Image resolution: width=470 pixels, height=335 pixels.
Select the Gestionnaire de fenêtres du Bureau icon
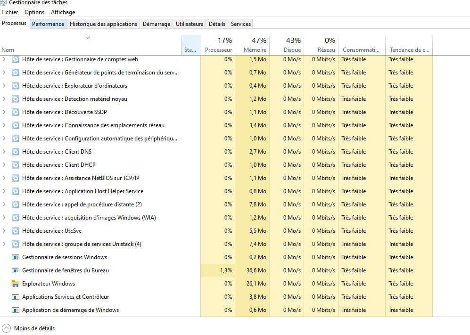[15, 270]
